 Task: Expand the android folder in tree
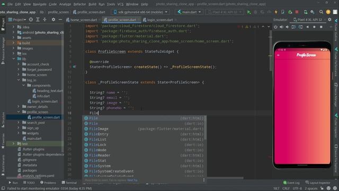click(13, 32)
